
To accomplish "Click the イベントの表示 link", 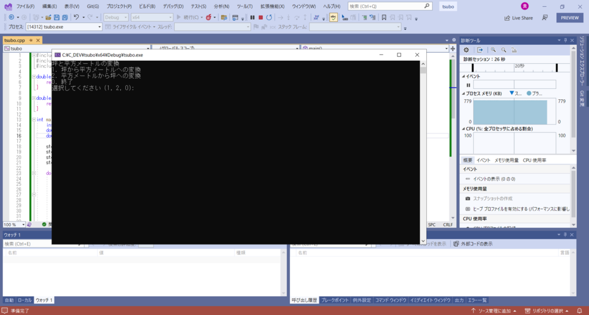I will tap(494, 179).
